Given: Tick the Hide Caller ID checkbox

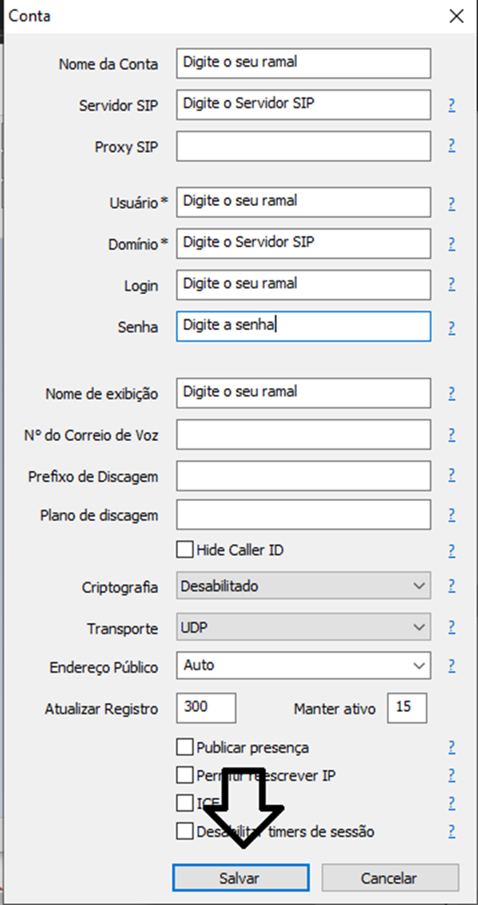Looking at the screenshot, I should pyautogui.click(x=185, y=550).
